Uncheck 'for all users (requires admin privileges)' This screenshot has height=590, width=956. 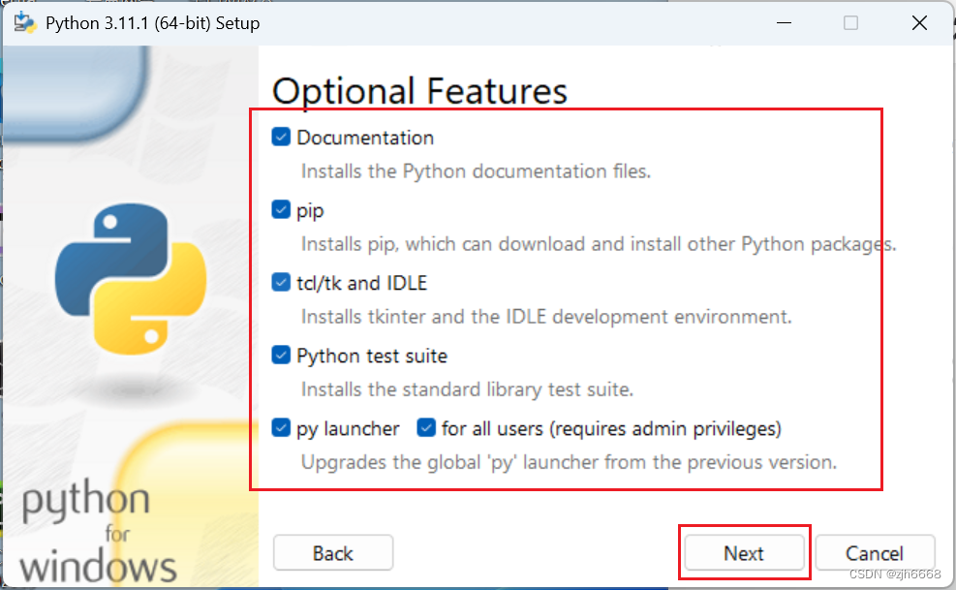424,428
